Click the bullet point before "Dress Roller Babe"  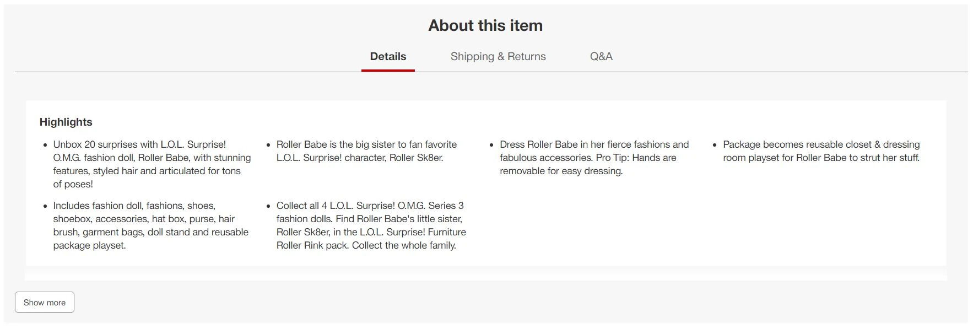click(492, 145)
